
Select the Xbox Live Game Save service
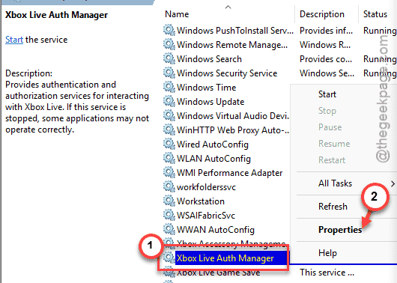[x=218, y=273]
